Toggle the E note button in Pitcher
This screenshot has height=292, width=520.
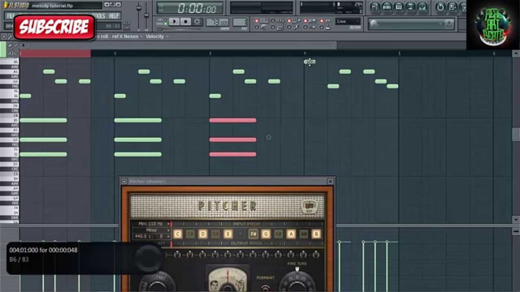228,234
